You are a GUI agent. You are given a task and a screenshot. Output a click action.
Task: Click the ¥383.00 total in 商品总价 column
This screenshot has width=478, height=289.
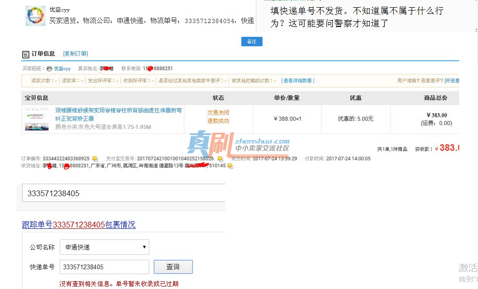tap(437, 115)
